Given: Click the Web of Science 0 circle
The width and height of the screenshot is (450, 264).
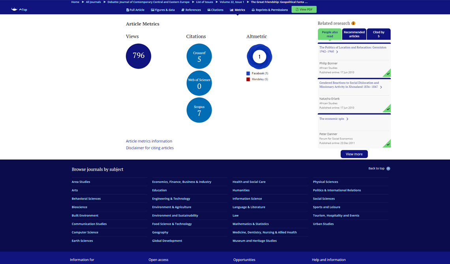Looking at the screenshot, I should [x=199, y=83].
